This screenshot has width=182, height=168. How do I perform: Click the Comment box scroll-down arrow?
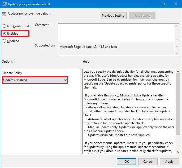(176, 39)
